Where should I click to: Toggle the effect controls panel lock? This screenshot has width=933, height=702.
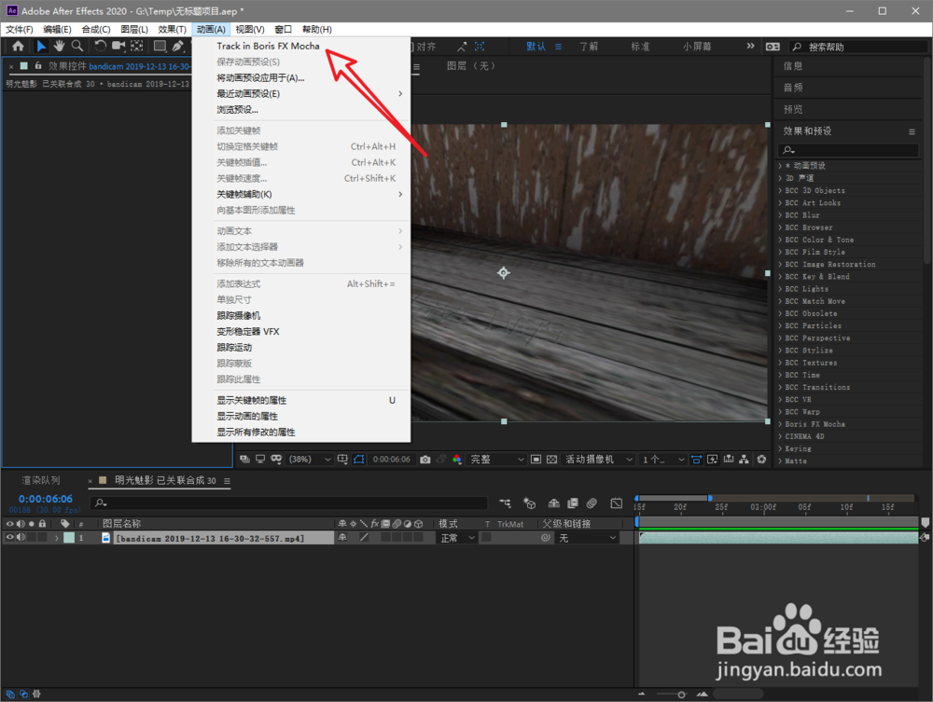(38, 66)
